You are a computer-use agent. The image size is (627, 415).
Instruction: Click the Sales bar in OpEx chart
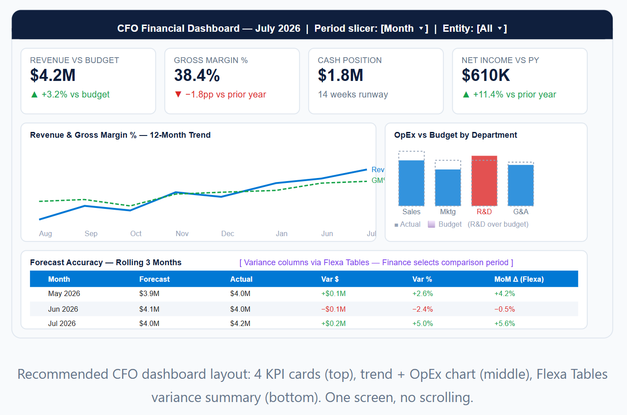click(411, 183)
